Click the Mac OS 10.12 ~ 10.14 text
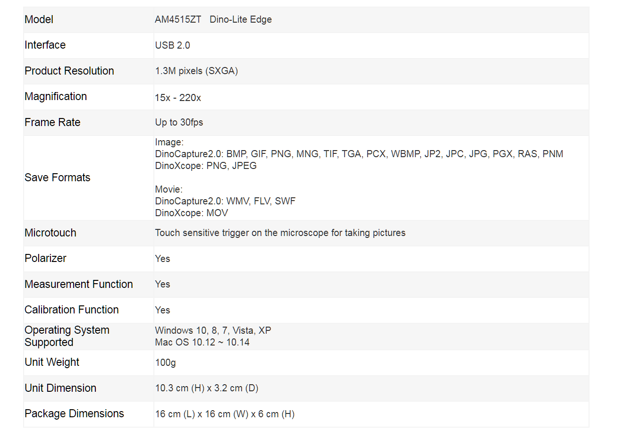632x430 pixels. [x=202, y=342]
